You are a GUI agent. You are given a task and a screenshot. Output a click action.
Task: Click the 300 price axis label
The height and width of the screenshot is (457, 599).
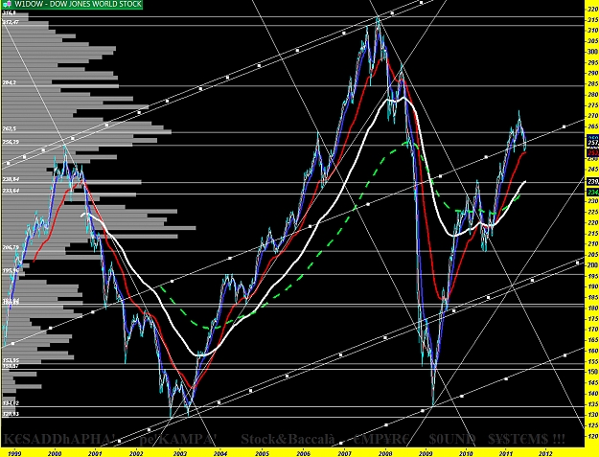[x=593, y=52]
